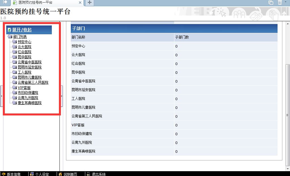Image resolution: width=290 pixels, height=176 pixels.
Task: Open 云大医院 in the tree
Action: [25, 47]
